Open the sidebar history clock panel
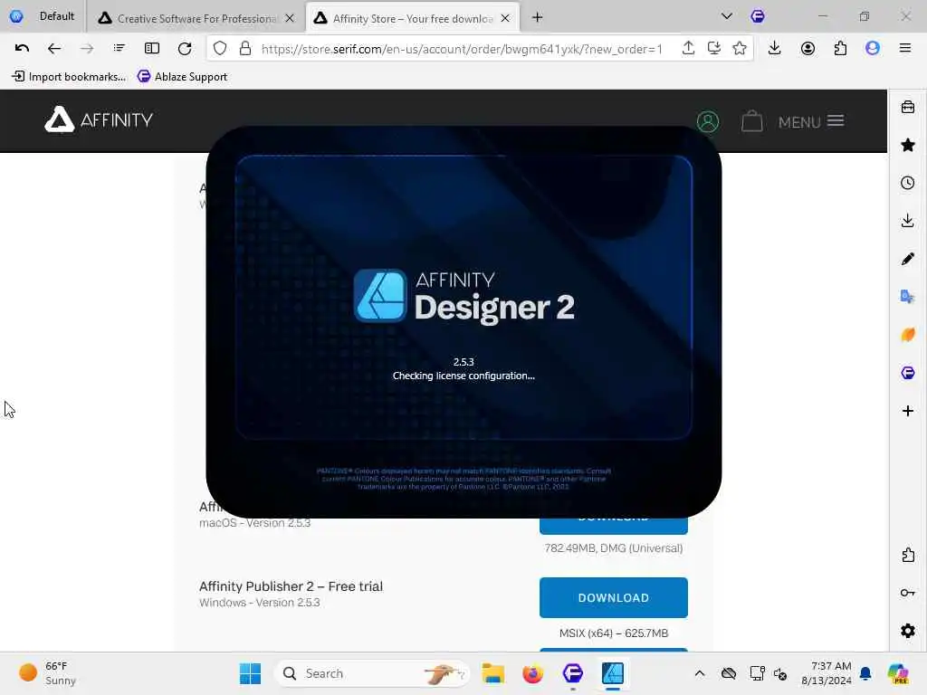This screenshot has width=927, height=695. (908, 183)
